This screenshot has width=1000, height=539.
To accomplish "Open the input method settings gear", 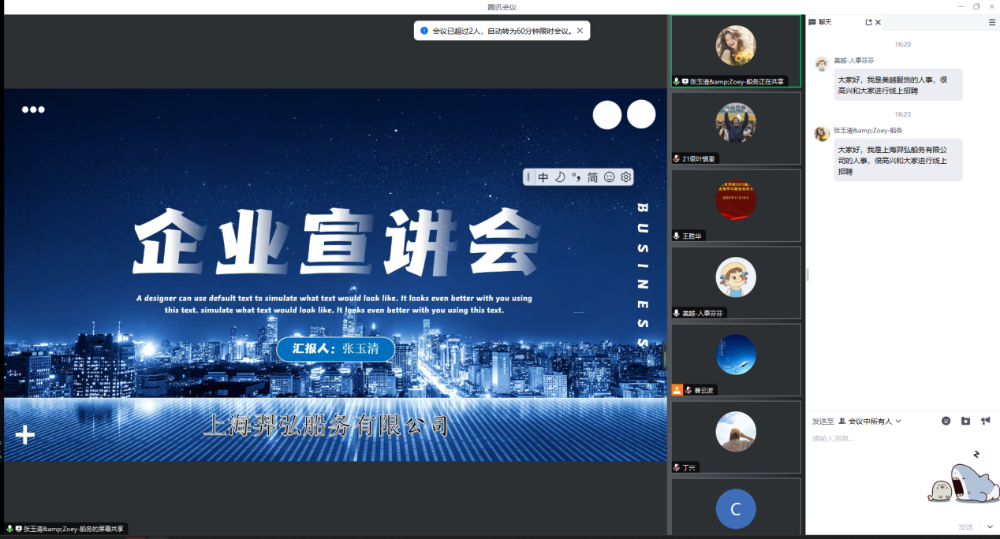I will [x=625, y=177].
